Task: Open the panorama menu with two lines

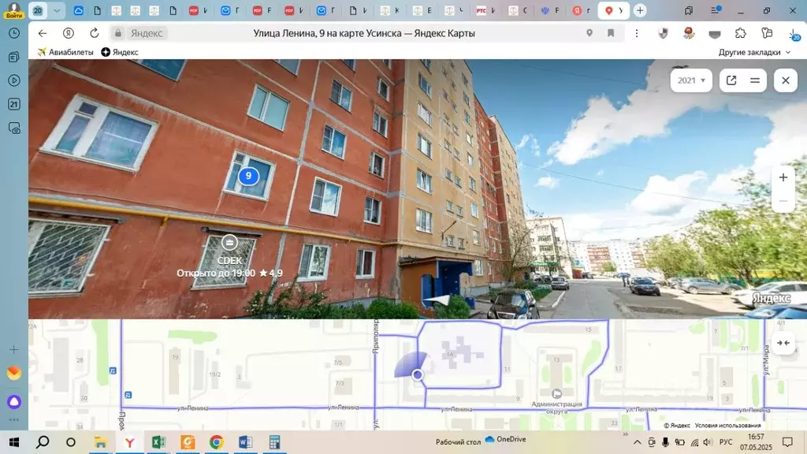Action: coord(755,80)
